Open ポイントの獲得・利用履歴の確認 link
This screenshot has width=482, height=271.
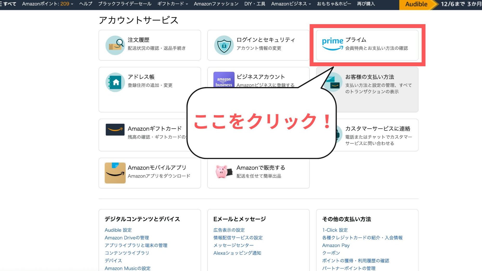click(356, 261)
